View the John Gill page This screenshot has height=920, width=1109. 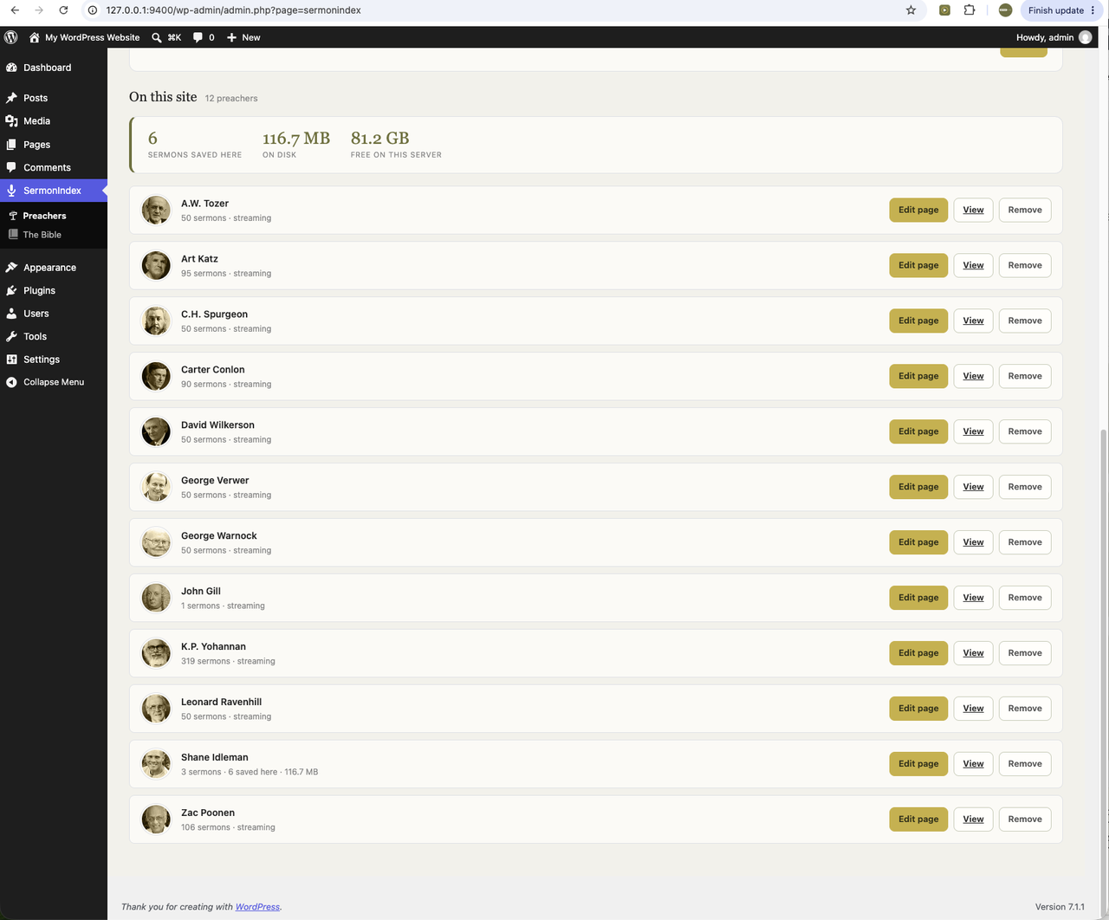coord(973,598)
